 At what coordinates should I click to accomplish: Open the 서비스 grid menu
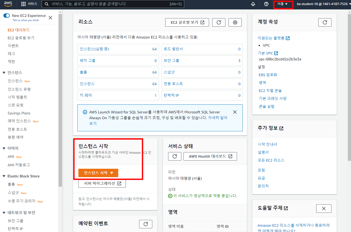pos(29,4)
